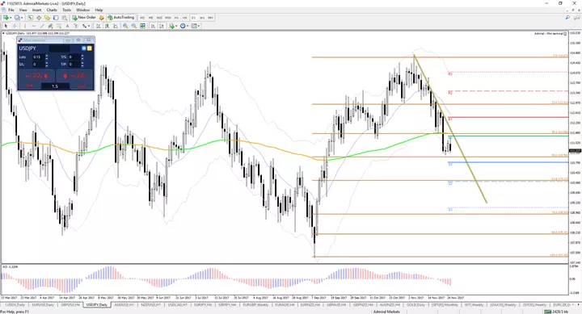Select the trendline drawing tool

(x=42, y=26)
